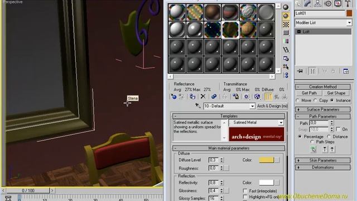The width and height of the screenshot is (357, 201).
Task: Click Sample Type sphere icon
Action: tap(286, 7)
